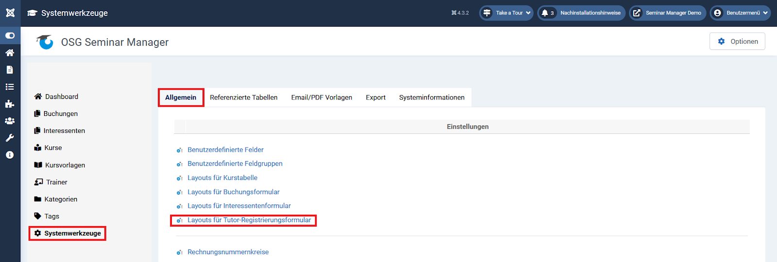777x262 pixels.
Task: Open Nachinstallationshinweise notifications
Action: click(581, 13)
